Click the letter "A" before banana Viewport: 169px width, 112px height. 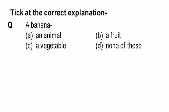click(28, 25)
